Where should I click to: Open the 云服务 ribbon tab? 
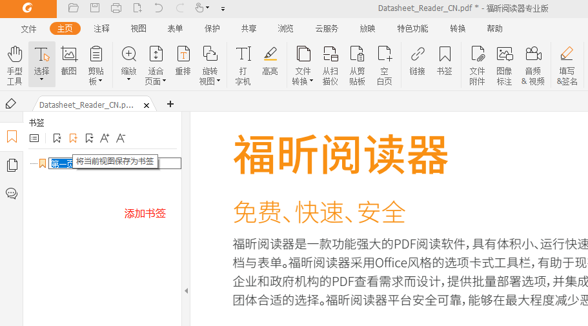[x=327, y=28]
